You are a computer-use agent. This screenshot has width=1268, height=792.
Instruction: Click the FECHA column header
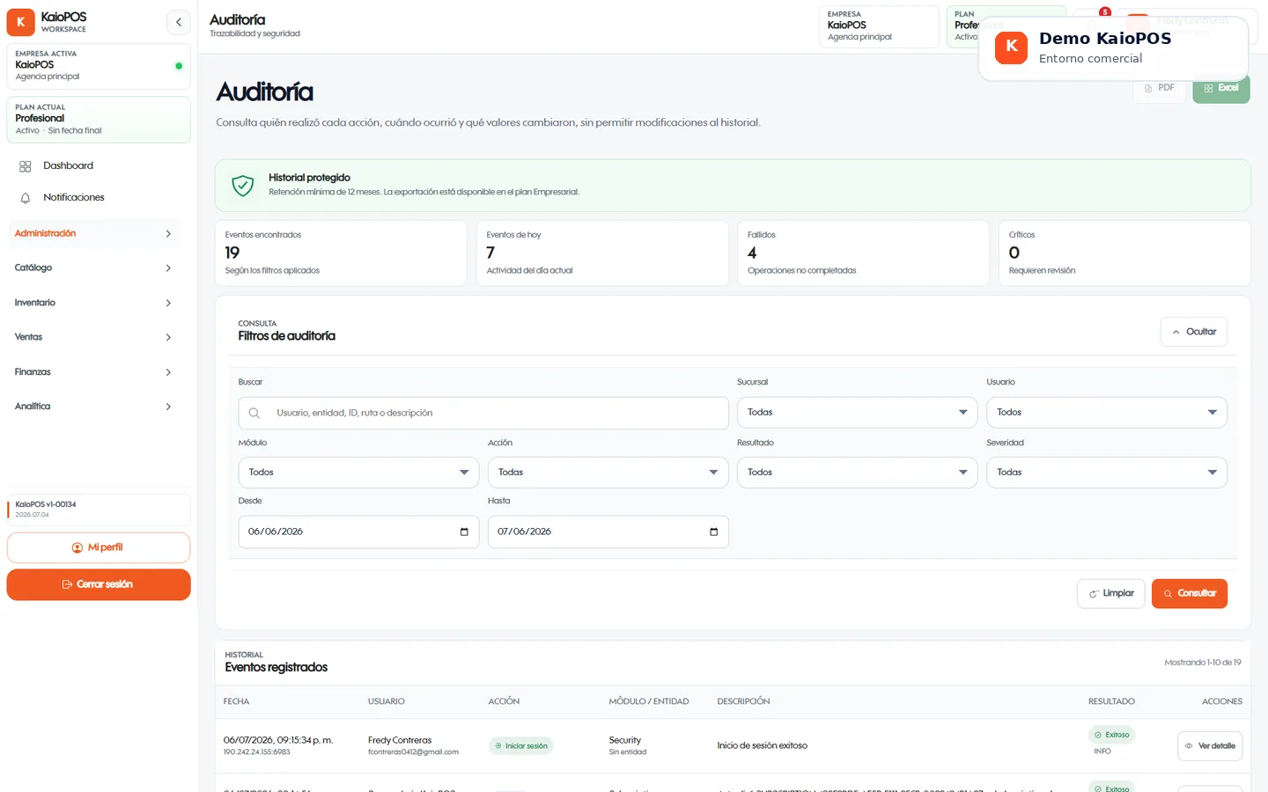(236, 701)
